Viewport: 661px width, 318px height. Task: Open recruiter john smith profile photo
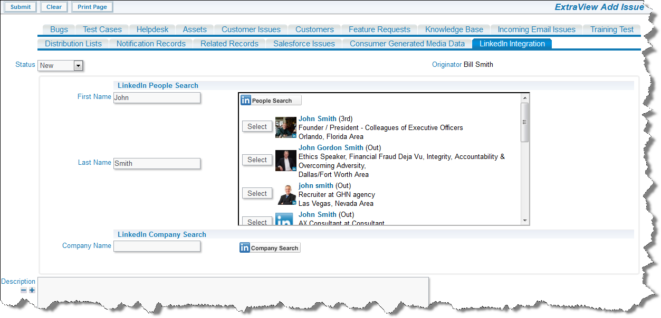pos(286,194)
